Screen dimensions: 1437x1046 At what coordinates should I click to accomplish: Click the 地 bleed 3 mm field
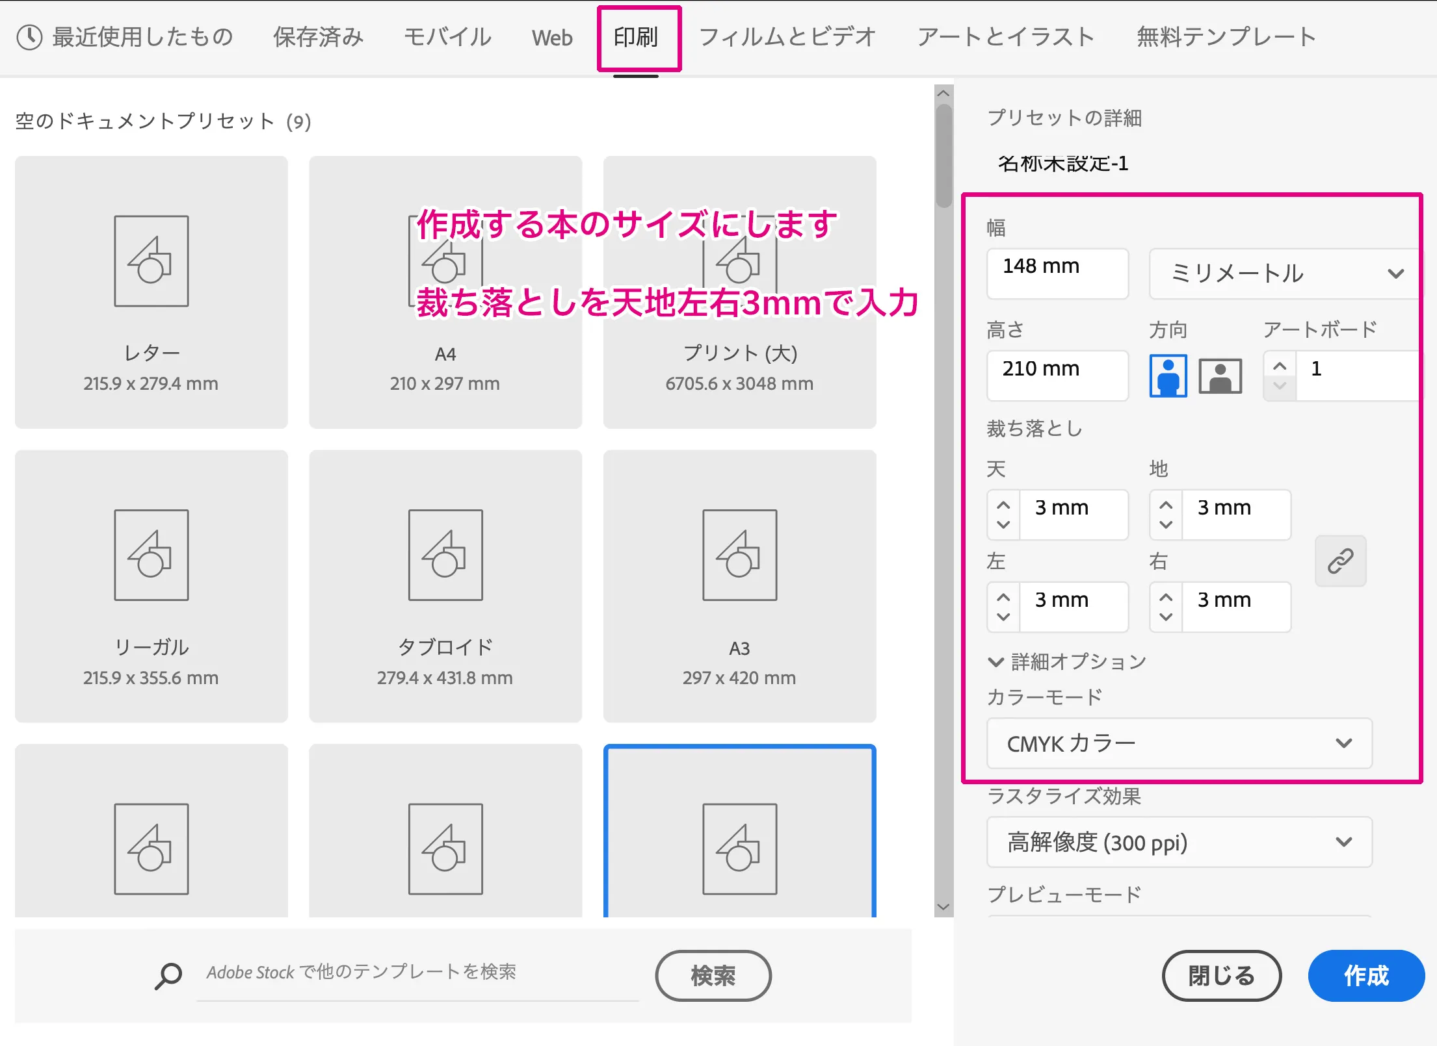[1236, 515]
